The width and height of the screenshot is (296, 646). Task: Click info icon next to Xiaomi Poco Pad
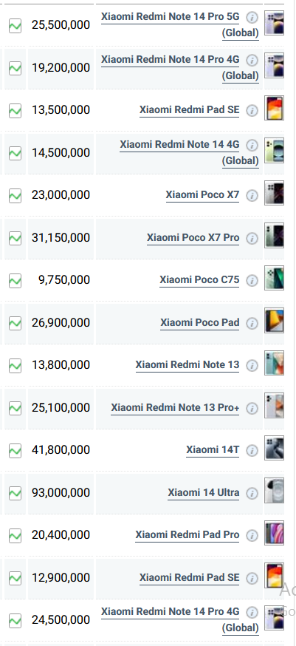coord(252,324)
